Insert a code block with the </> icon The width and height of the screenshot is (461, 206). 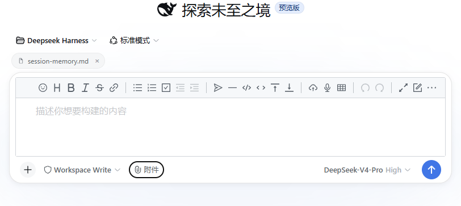246,87
